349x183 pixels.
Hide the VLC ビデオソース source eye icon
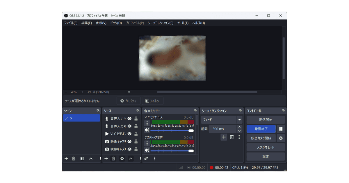(x=129, y=134)
